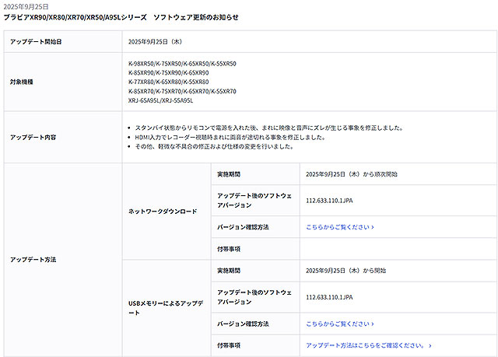Open USB version check link こちらからご覧ください
Viewport: 498px width, 357px height.
[x=340, y=324]
